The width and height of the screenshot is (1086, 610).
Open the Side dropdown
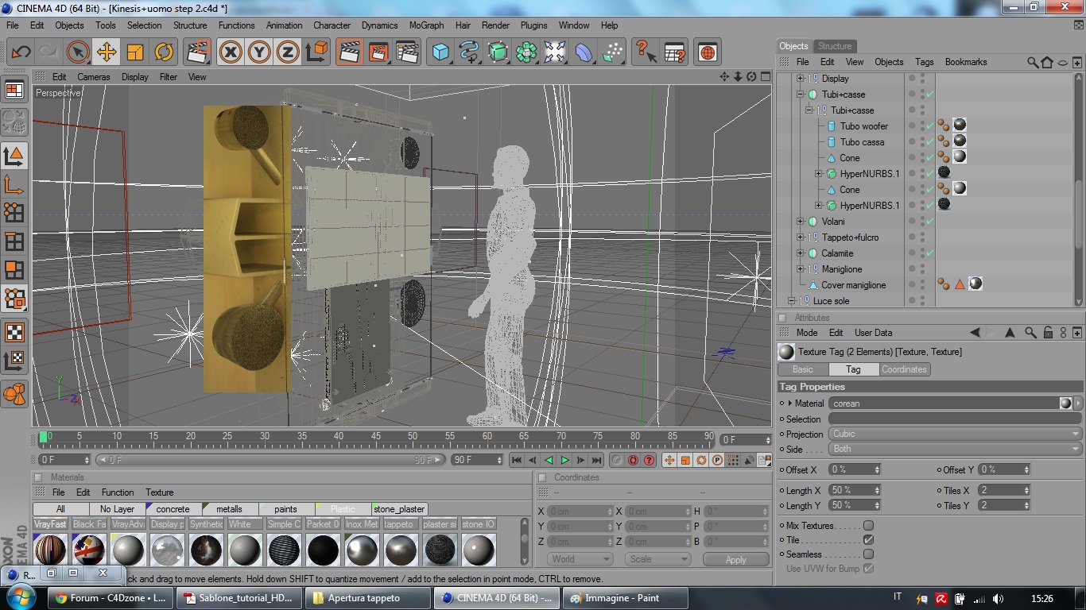[x=956, y=449]
